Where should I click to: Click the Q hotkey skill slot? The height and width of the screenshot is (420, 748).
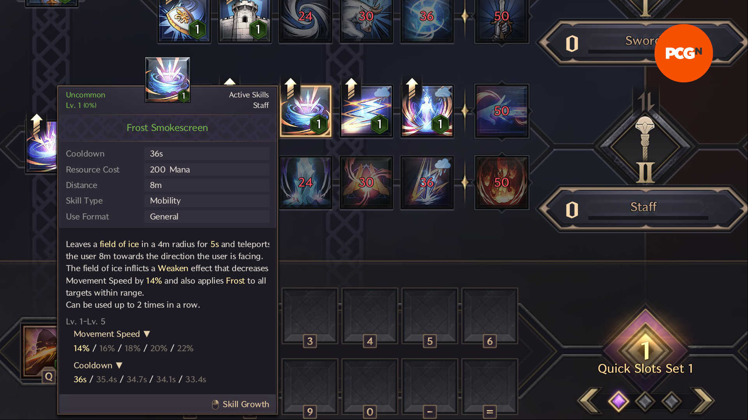pos(40,352)
